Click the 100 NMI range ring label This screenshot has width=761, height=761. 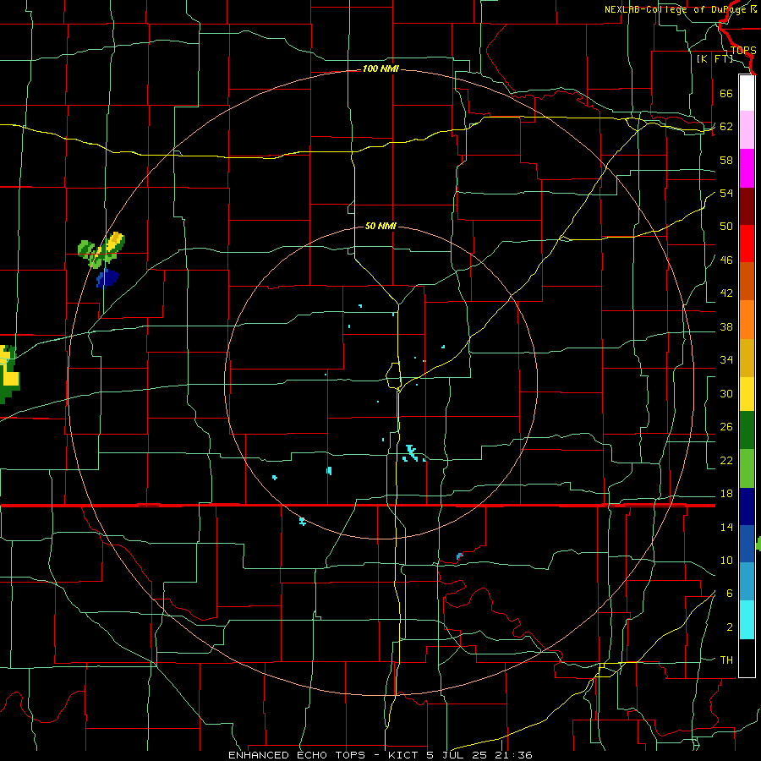[380, 69]
